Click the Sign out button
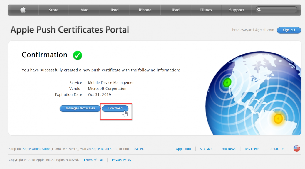This screenshot has width=305, height=169. [289, 30]
